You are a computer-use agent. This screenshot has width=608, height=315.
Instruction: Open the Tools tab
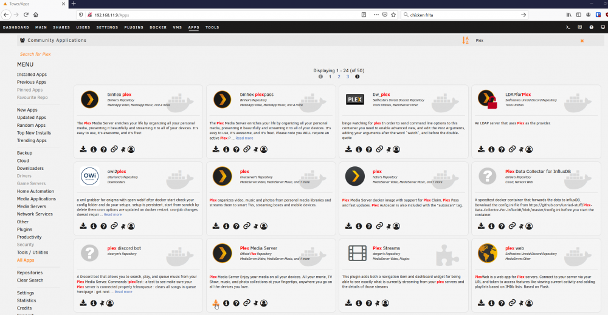[212, 27]
